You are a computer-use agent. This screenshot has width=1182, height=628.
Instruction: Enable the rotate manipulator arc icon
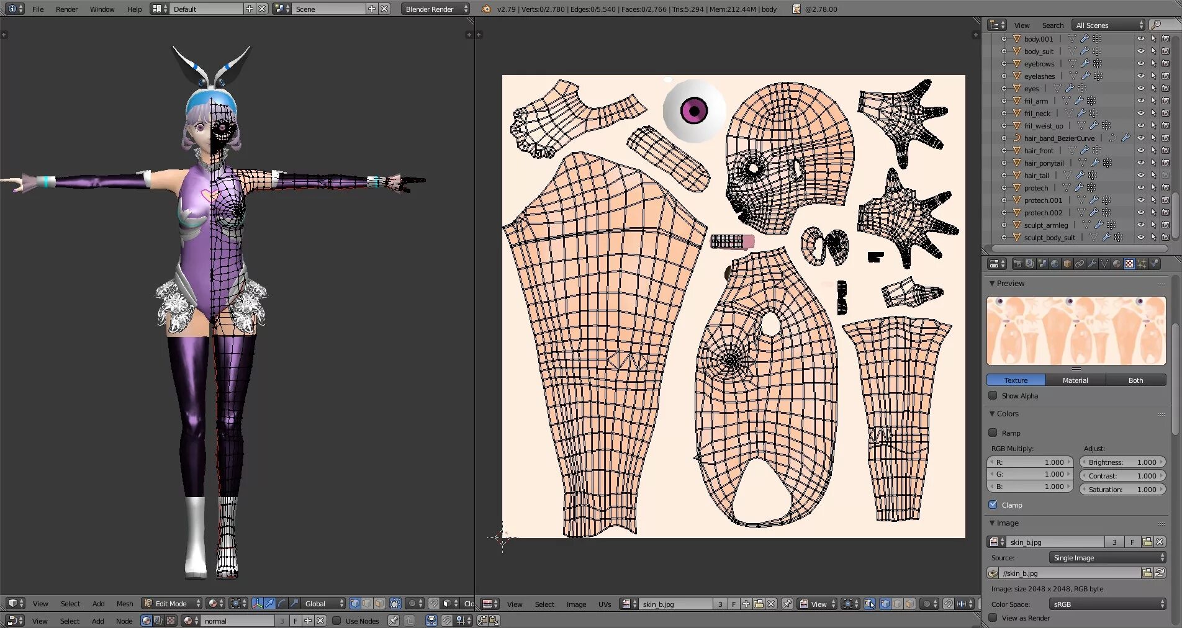[x=282, y=603]
